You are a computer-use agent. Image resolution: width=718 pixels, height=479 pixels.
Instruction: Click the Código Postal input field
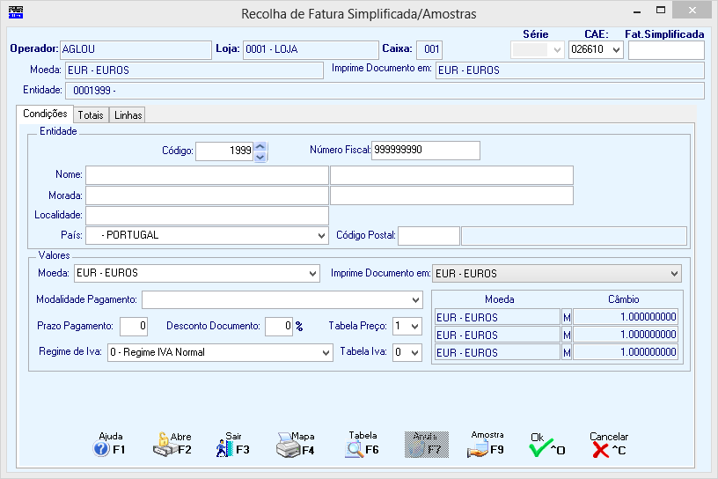pyautogui.click(x=429, y=236)
